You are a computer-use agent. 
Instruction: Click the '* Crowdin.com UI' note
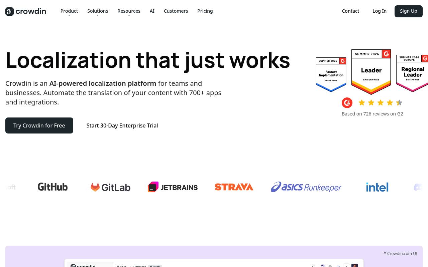click(401, 253)
